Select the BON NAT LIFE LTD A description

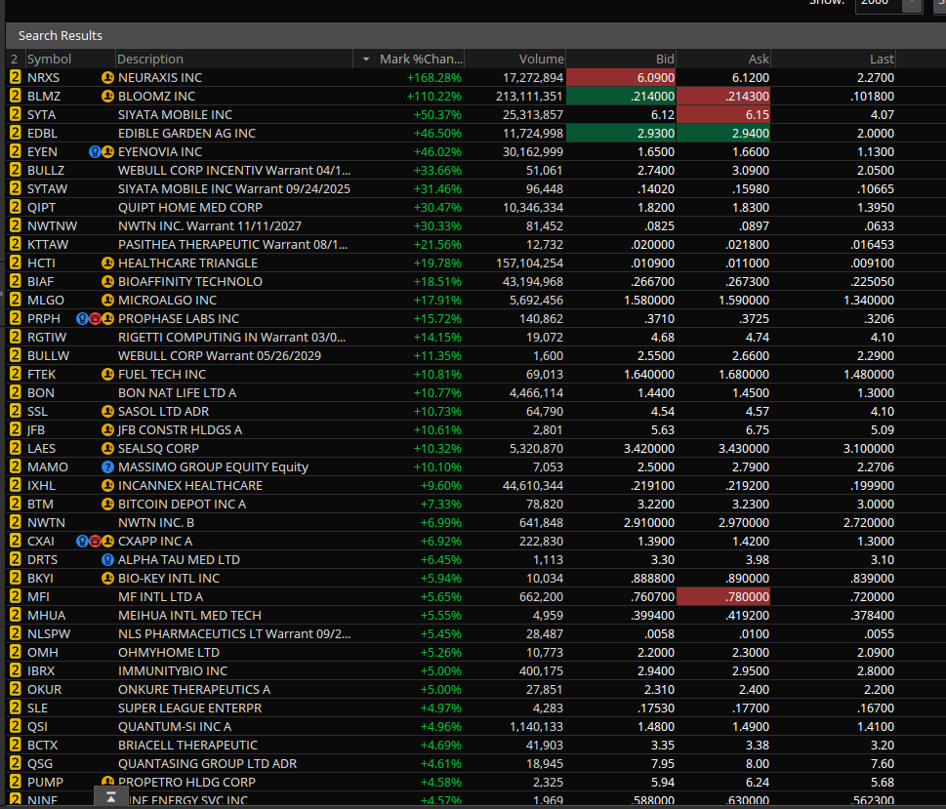pos(178,392)
